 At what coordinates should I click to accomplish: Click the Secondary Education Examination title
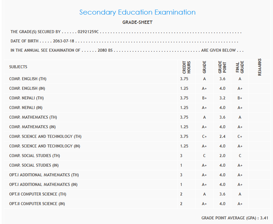point(137,12)
